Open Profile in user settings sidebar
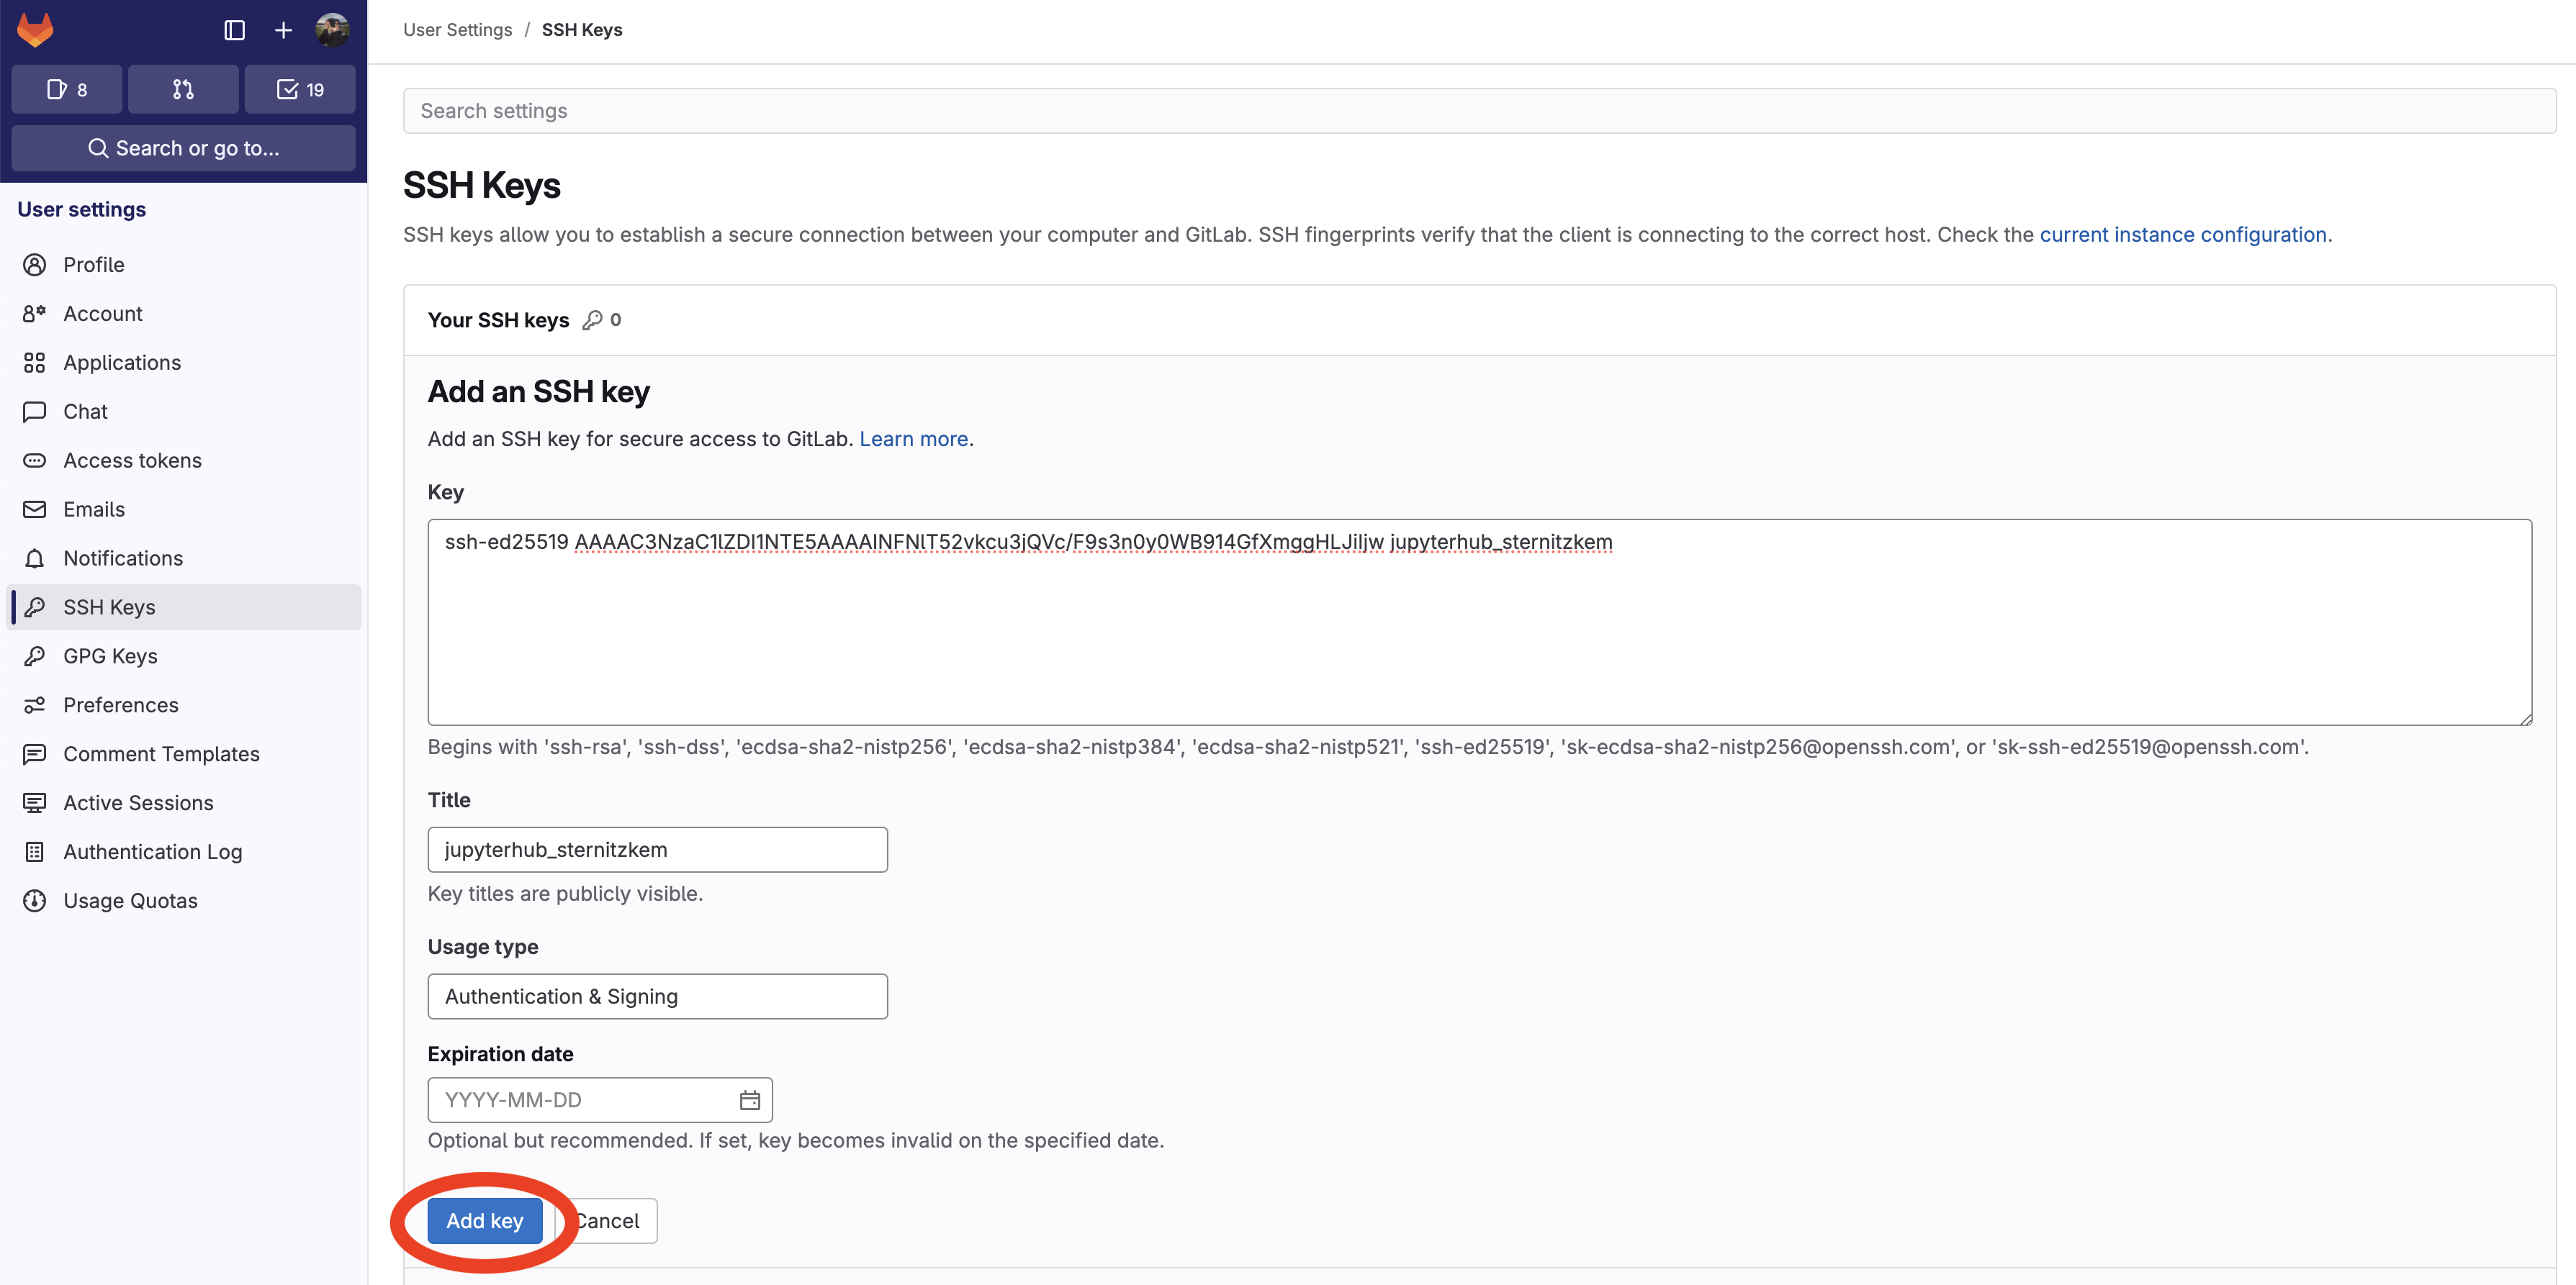 click(94, 265)
